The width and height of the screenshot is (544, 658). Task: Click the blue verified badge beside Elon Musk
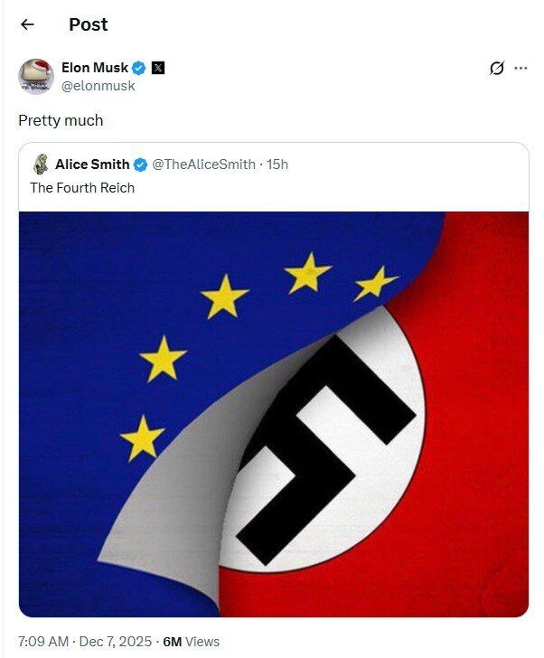point(140,68)
